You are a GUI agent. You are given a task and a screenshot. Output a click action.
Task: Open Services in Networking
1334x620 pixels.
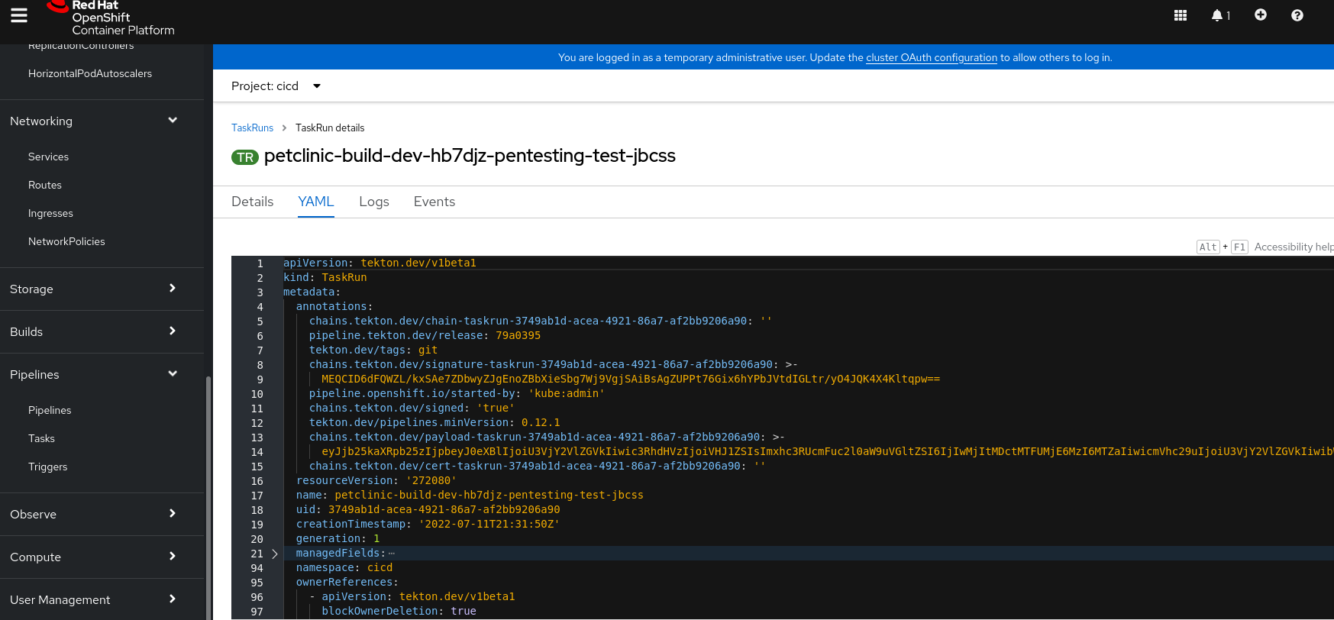(x=48, y=157)
